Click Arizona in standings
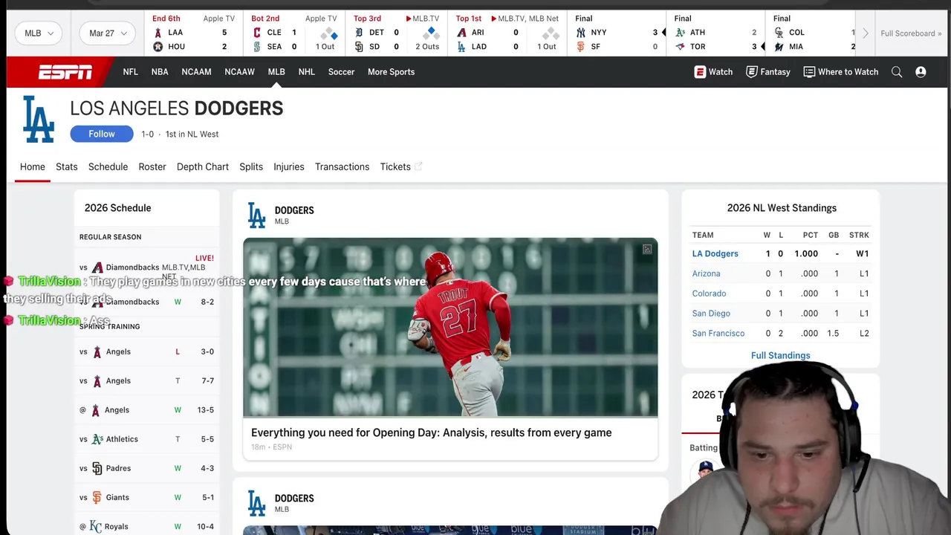This screenshot has height=535, width=951. (x=707, y=273)
